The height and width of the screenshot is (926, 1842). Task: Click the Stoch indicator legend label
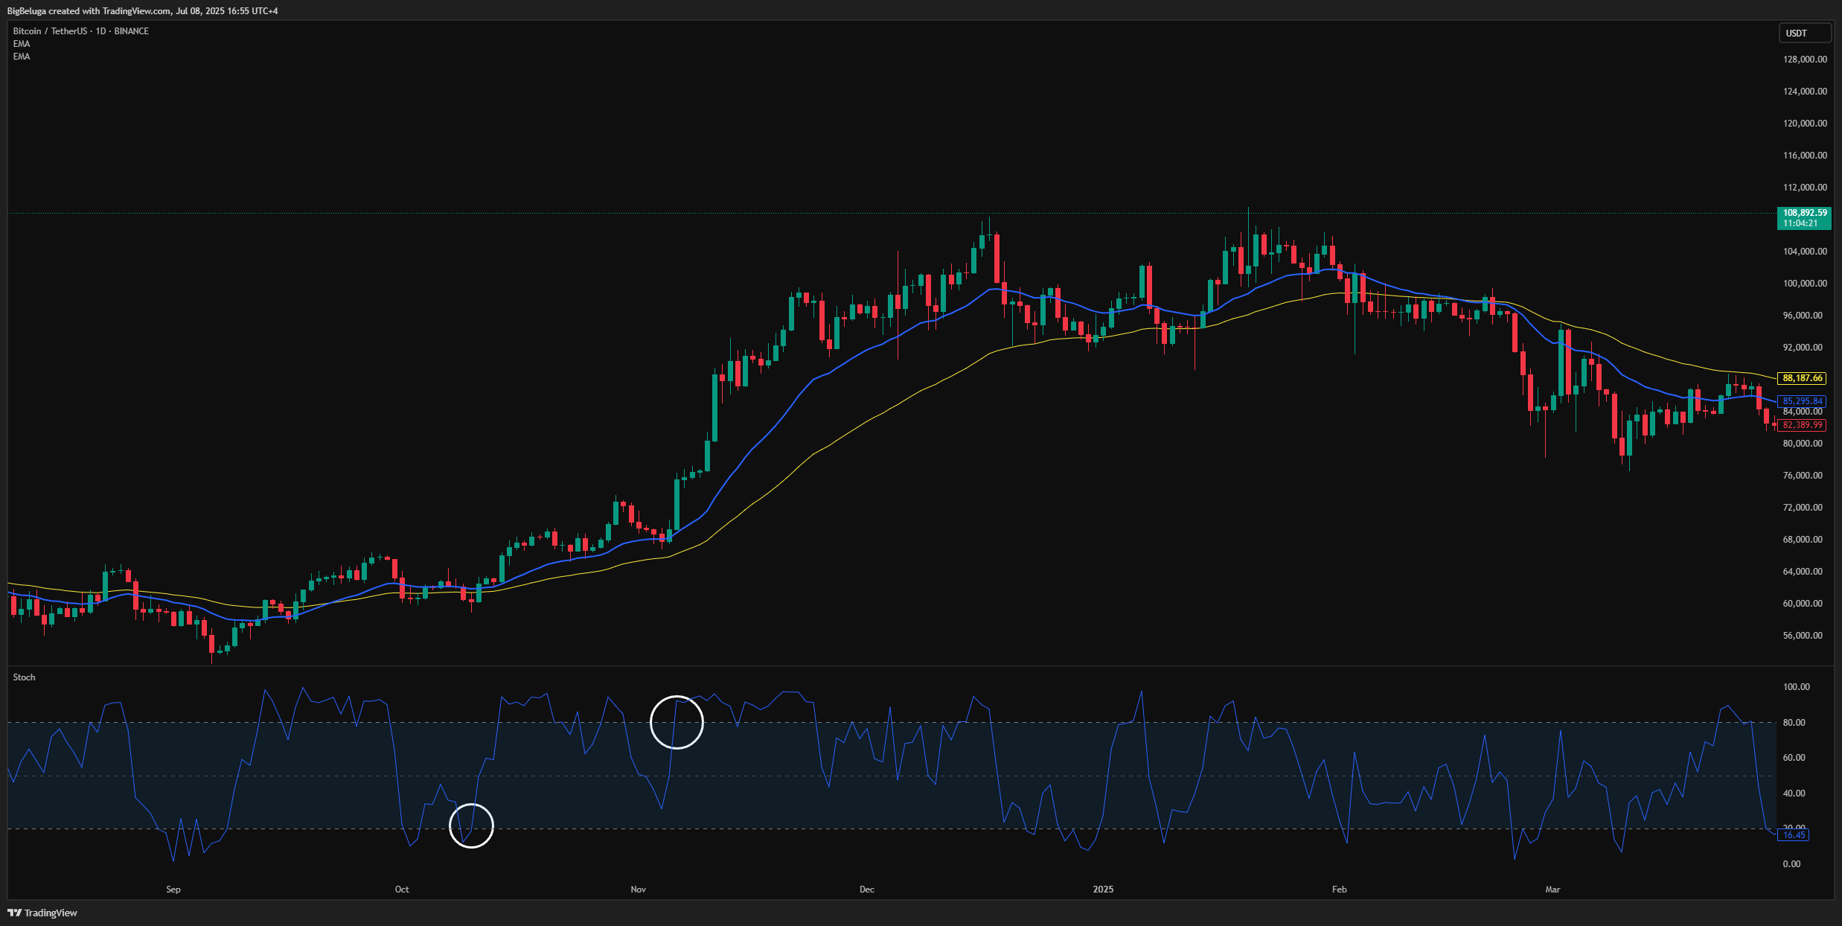(x=24, y=677)
